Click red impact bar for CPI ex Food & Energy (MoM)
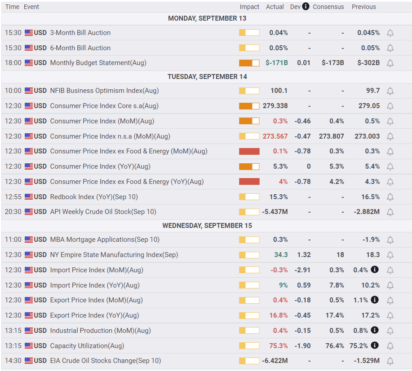The height and width of the screenshot is (371, 412). [249, 151]
